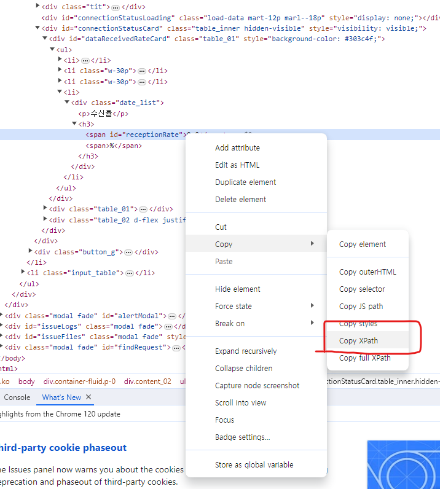Screen dimensions: 440x489
Task: Select div.container-fluid.p-0 breadcrumb
Action: point(79,381)
